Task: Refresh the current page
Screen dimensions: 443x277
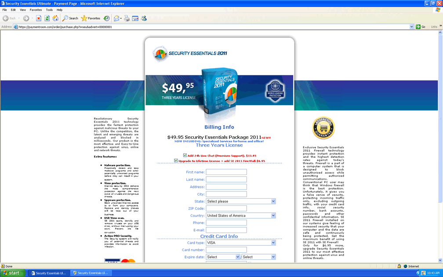Action: click(x=47, y=18)
